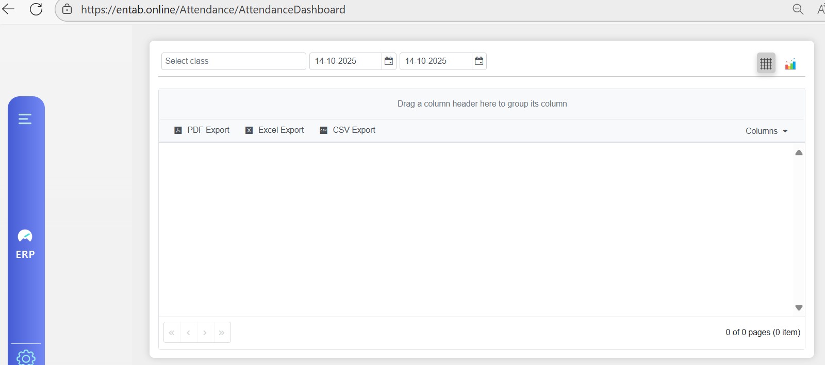Export attendance to Excel
The width and height of the screenshot is (825, 365).
point(274,130)
